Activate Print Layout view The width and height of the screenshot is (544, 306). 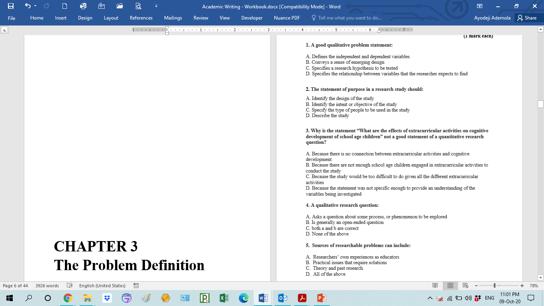pos(450,285)
